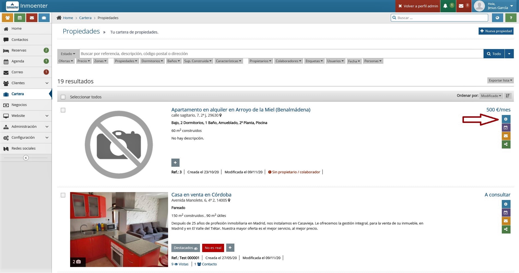Open the Etiquetas filter dropdown
Screen dimensions: 519x273
tap(314, 61)
